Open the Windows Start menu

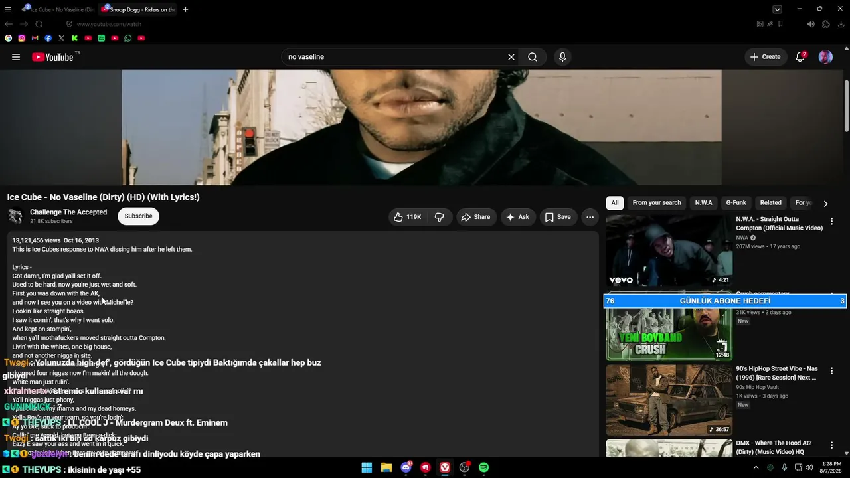click(367, 467)
